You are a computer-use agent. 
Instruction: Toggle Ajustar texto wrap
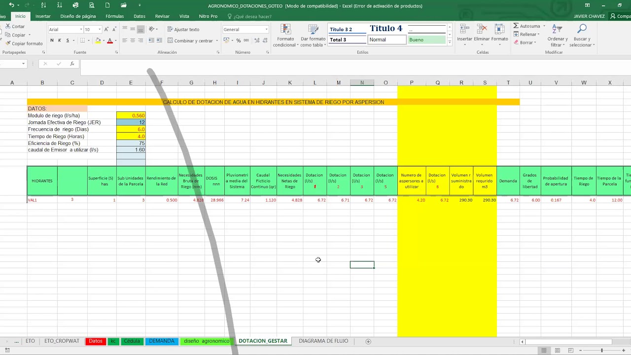click(183, 30)
